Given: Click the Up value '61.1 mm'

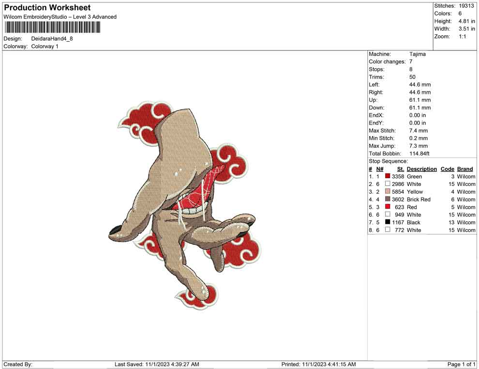Looking at the screenshot, I should [420, 100].
